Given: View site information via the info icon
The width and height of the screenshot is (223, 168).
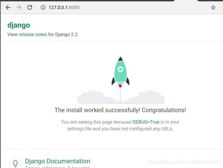Looking at the screenshot, I should 43,7.
